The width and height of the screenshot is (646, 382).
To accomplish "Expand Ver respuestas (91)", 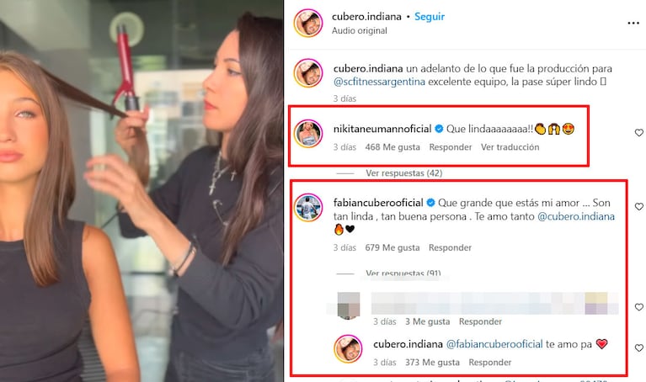I will [x=403, y=273].
